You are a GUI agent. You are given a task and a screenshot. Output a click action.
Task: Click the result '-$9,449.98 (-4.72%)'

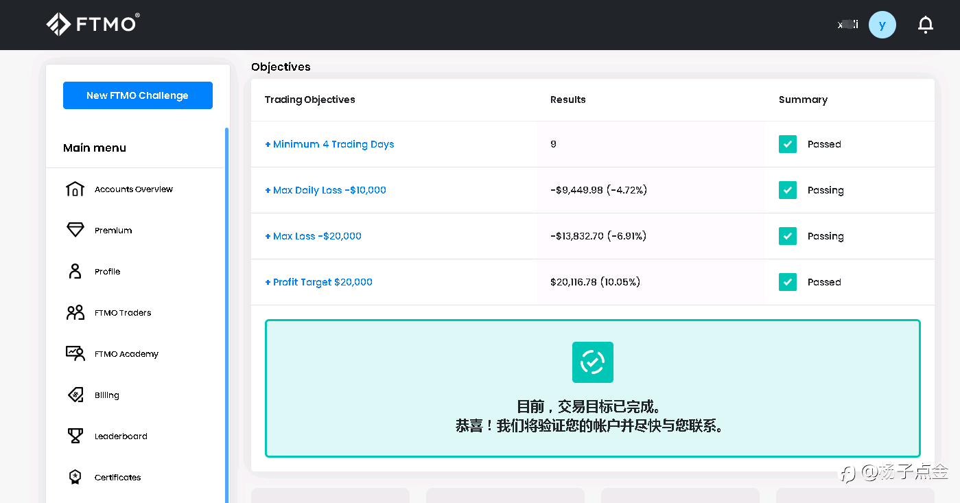pos(598,190)
